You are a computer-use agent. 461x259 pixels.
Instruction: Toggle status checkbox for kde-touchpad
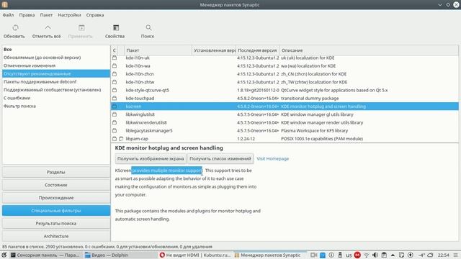click(x=115, y=98)
